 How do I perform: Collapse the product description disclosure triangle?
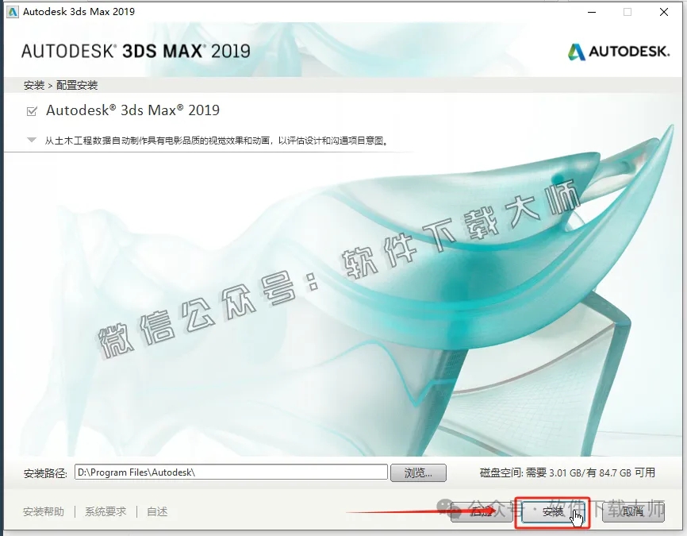coord(30,139)
